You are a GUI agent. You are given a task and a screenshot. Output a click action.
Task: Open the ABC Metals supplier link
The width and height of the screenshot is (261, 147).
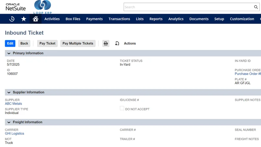pos(13,104)
